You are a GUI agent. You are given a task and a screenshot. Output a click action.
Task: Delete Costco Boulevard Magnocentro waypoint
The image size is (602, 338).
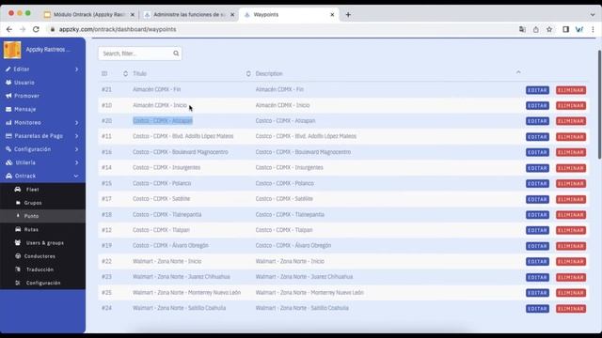tap(571, 152)
